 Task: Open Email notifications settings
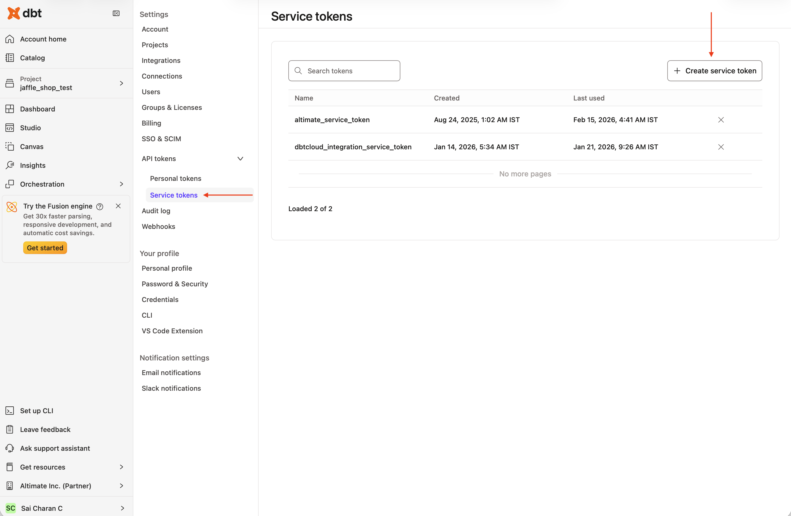click(x=171, y=373)
